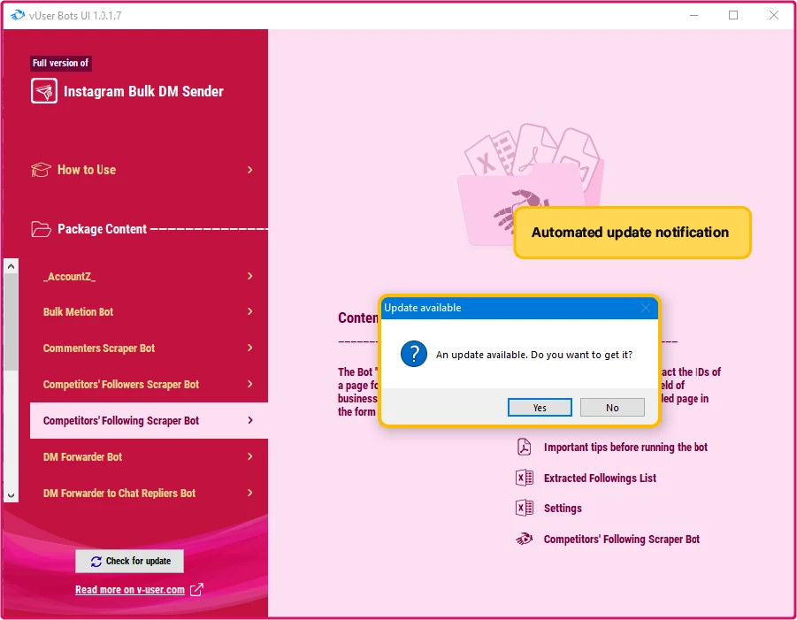Click the Instagram Bulk DM Sender paper-plane icon
The image size is (797, 620).
click(43, 91)
